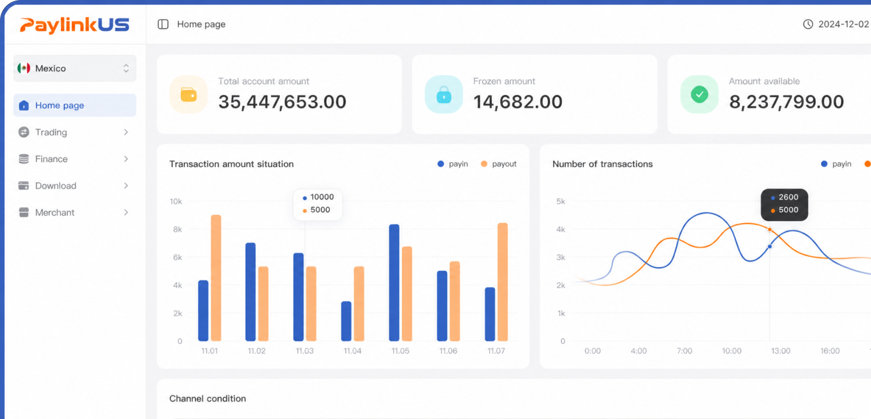Toggle payin legend in Number of transactions chart
Screen dimensions: 871x419
point(836,164)
